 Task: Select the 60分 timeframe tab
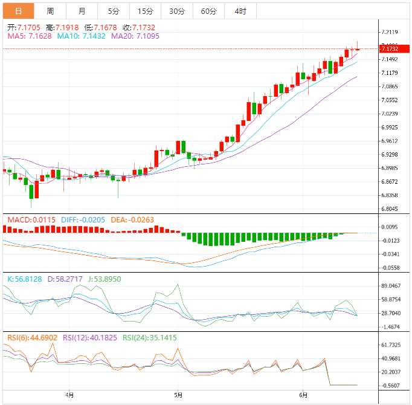point(208,11)
